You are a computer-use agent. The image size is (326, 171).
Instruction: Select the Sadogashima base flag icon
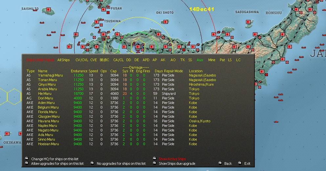click(x=248, y=22)
